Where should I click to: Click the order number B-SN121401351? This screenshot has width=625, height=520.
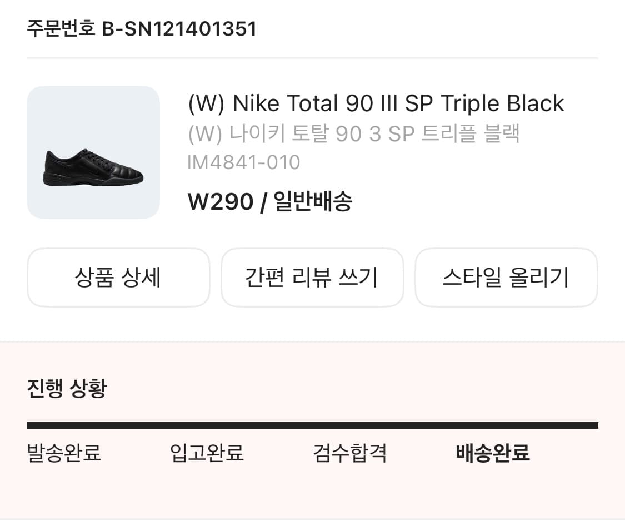coord(141,29)
